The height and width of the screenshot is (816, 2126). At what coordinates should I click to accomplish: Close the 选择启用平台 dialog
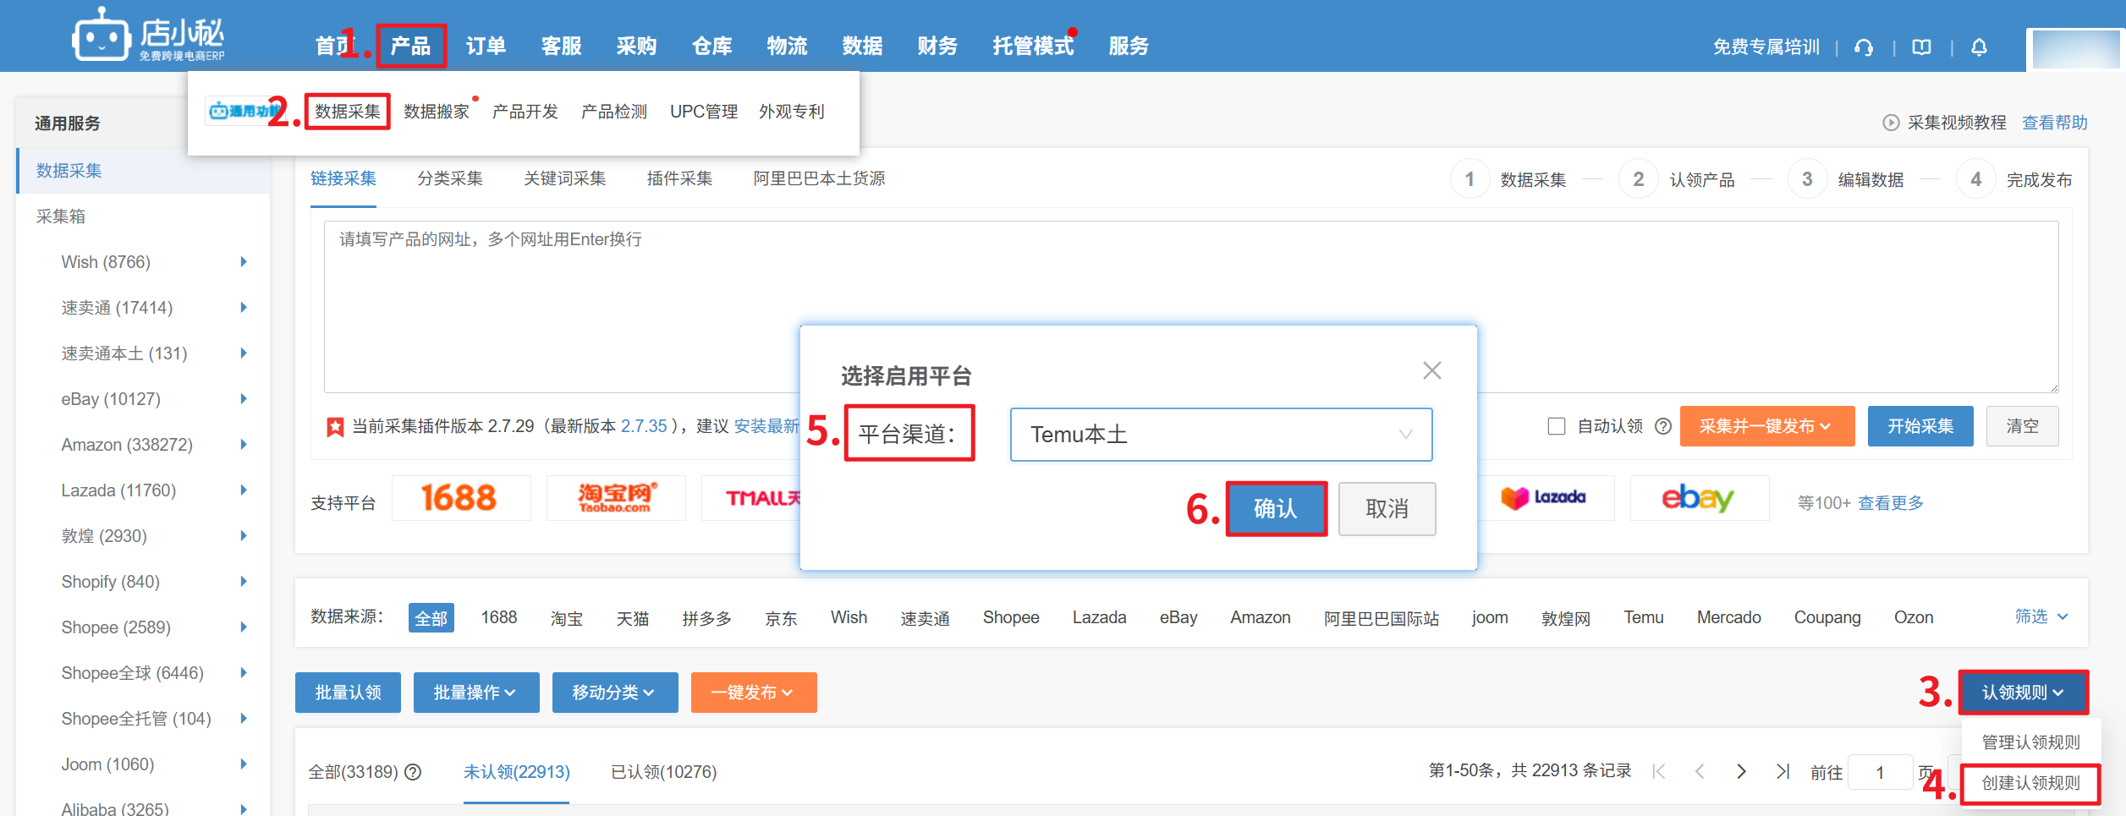pyautogui.click(x=1431, y=370)
